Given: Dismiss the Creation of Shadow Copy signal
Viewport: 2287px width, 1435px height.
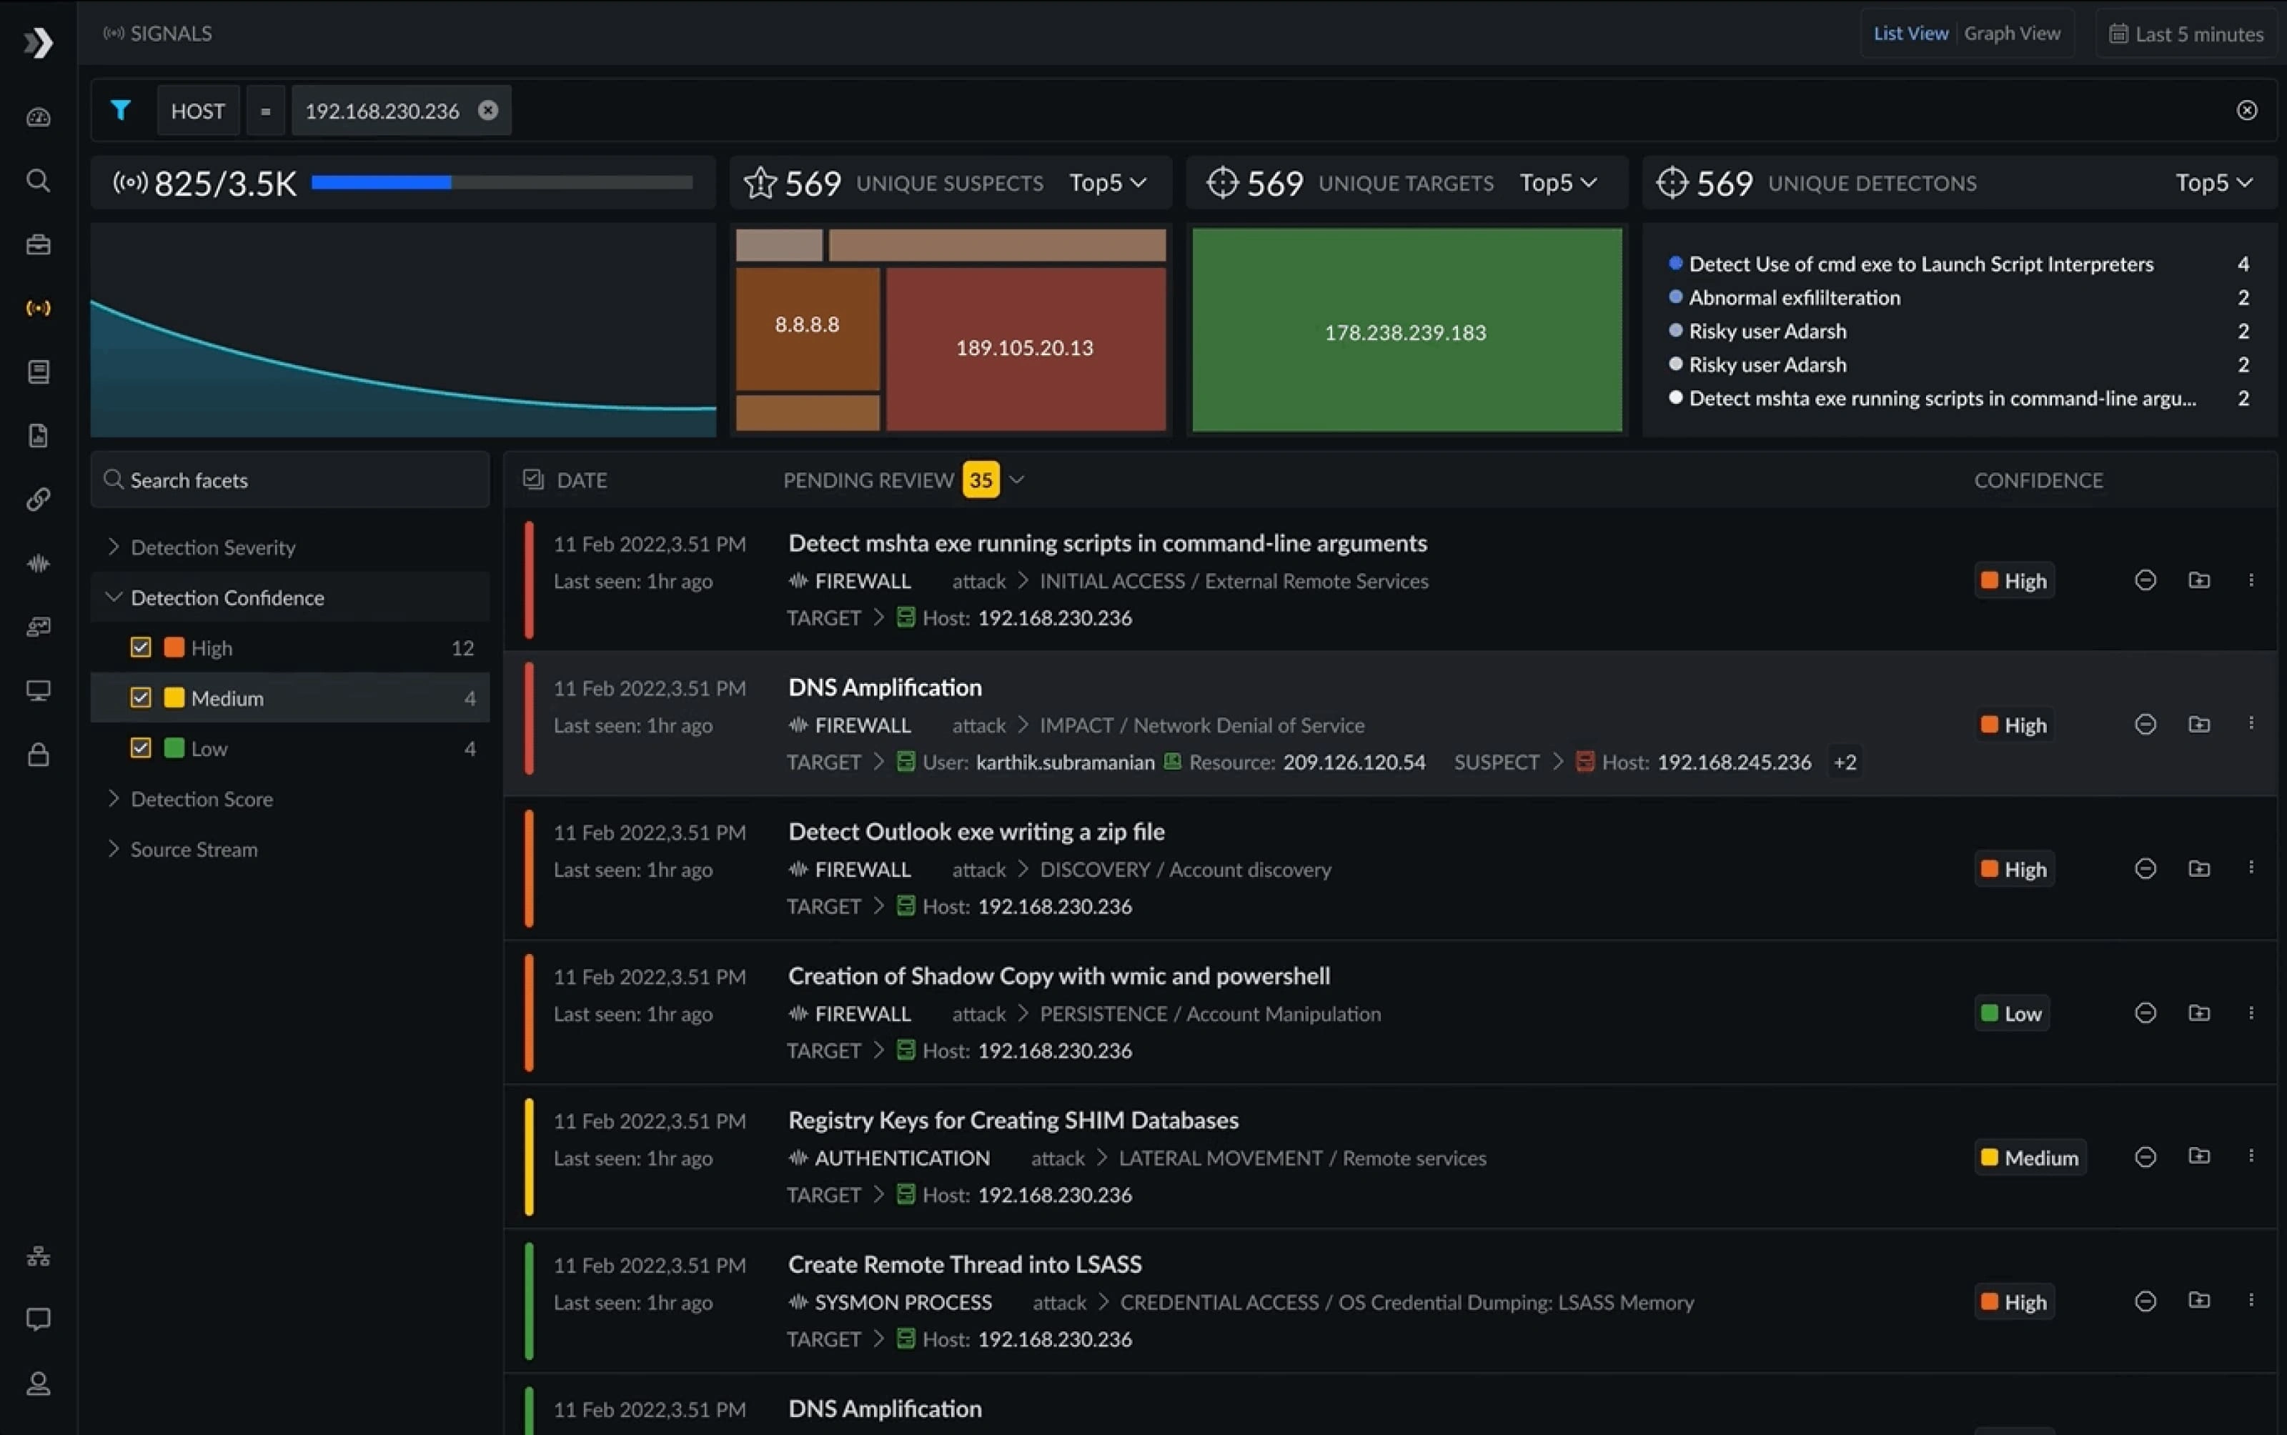Looking at the screenshot, I should coord(2145,1013).
